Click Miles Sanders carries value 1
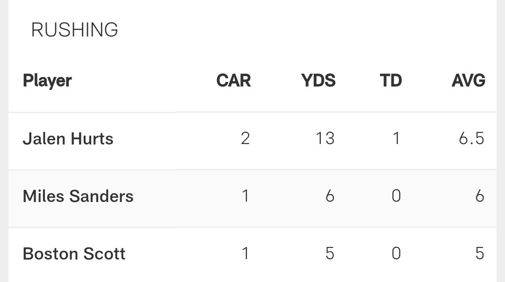505x282 pixels. (245, 196)
